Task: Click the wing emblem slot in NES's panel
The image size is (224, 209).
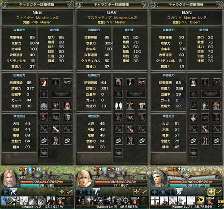Action: [x=61, y=94]
